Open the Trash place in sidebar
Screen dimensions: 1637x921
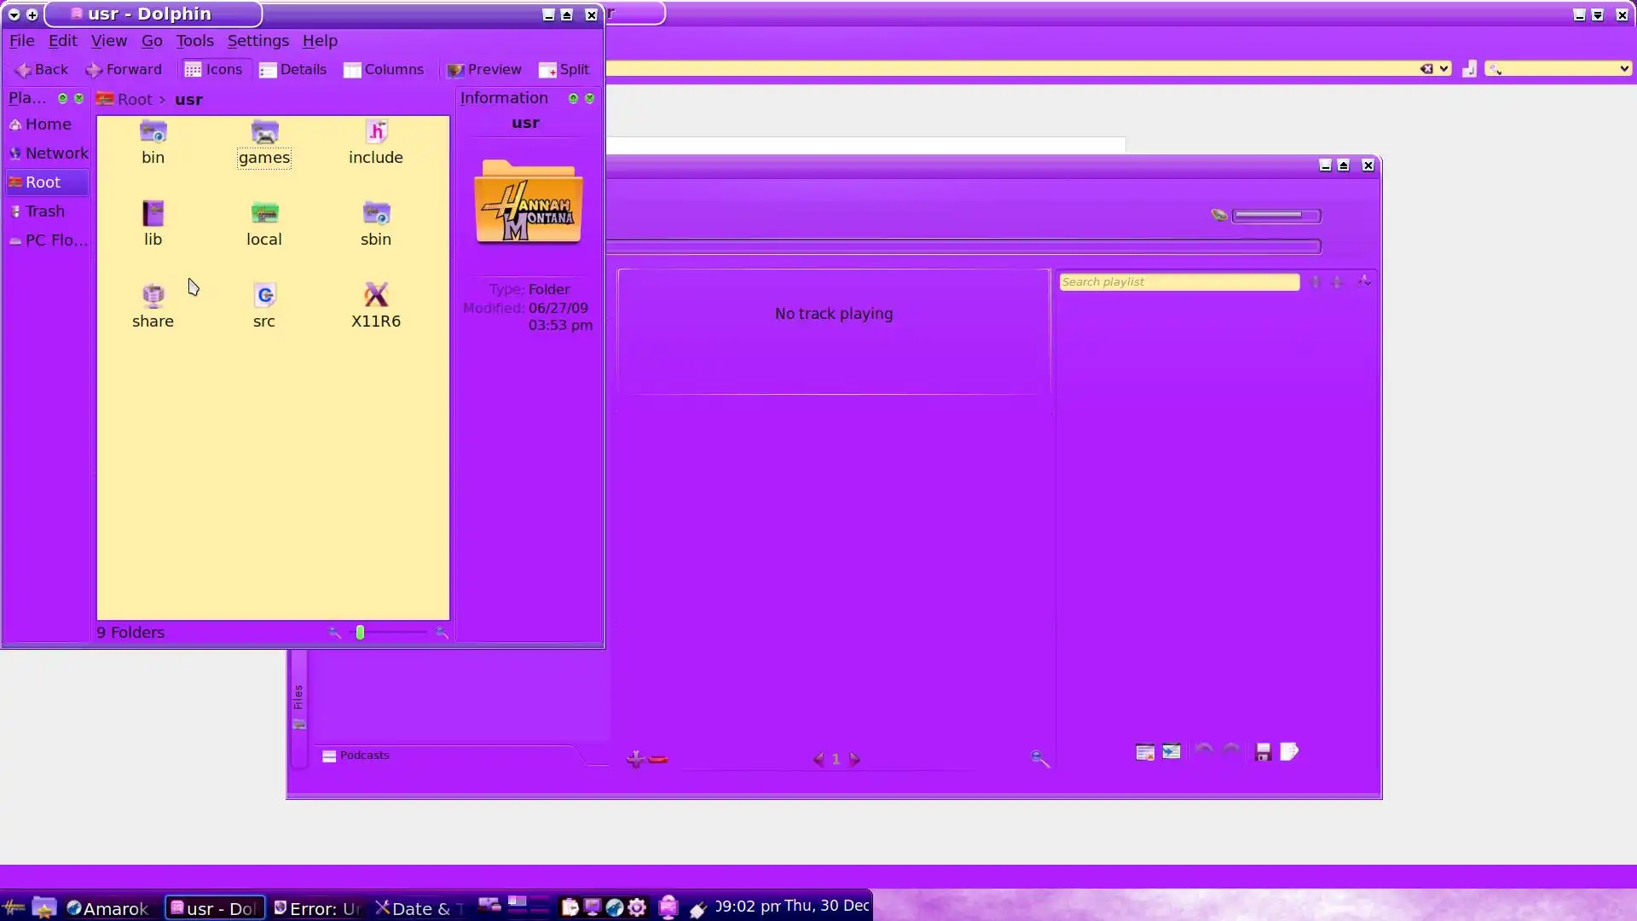(x=44, y=211)
